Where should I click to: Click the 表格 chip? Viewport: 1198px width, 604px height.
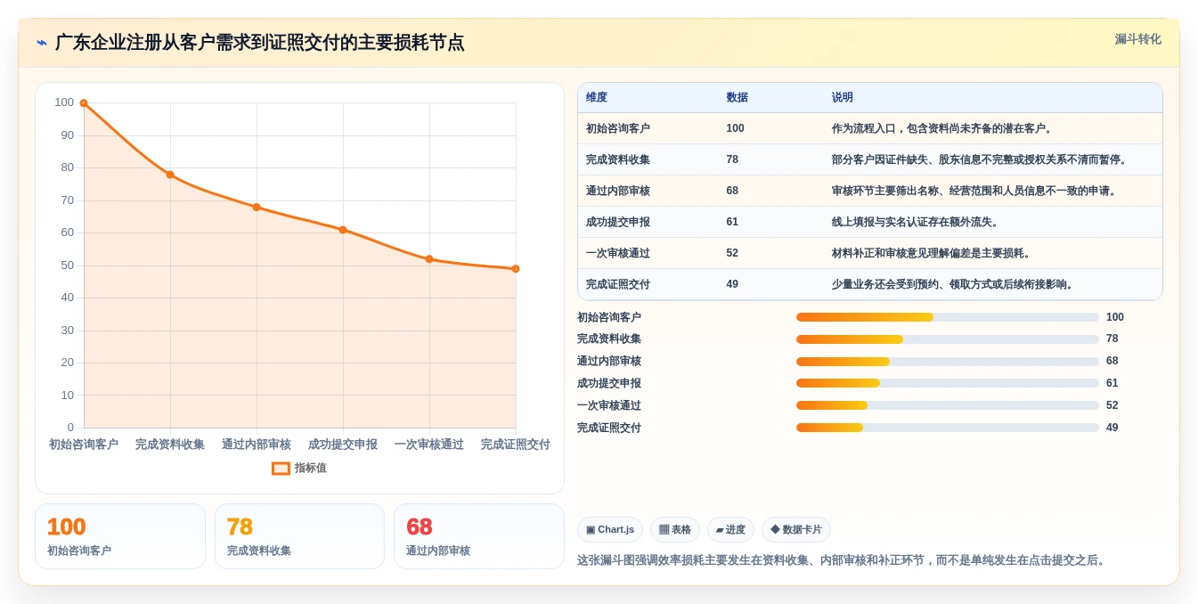coord(675,530)
